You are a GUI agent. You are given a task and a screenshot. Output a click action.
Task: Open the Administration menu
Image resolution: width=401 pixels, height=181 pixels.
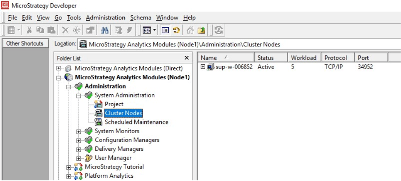point(106,18)
